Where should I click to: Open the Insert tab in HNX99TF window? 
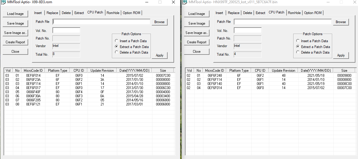pyautogui.click(x=219, y=13)
